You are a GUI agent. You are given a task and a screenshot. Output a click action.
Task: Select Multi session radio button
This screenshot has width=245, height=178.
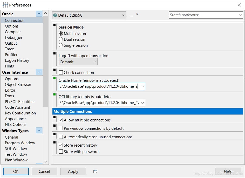(x=61, y=33)
